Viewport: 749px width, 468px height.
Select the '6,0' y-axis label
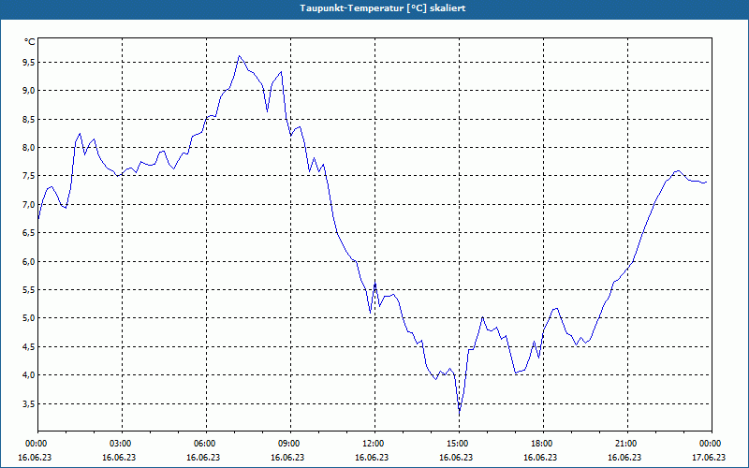(x=28, y=262)
